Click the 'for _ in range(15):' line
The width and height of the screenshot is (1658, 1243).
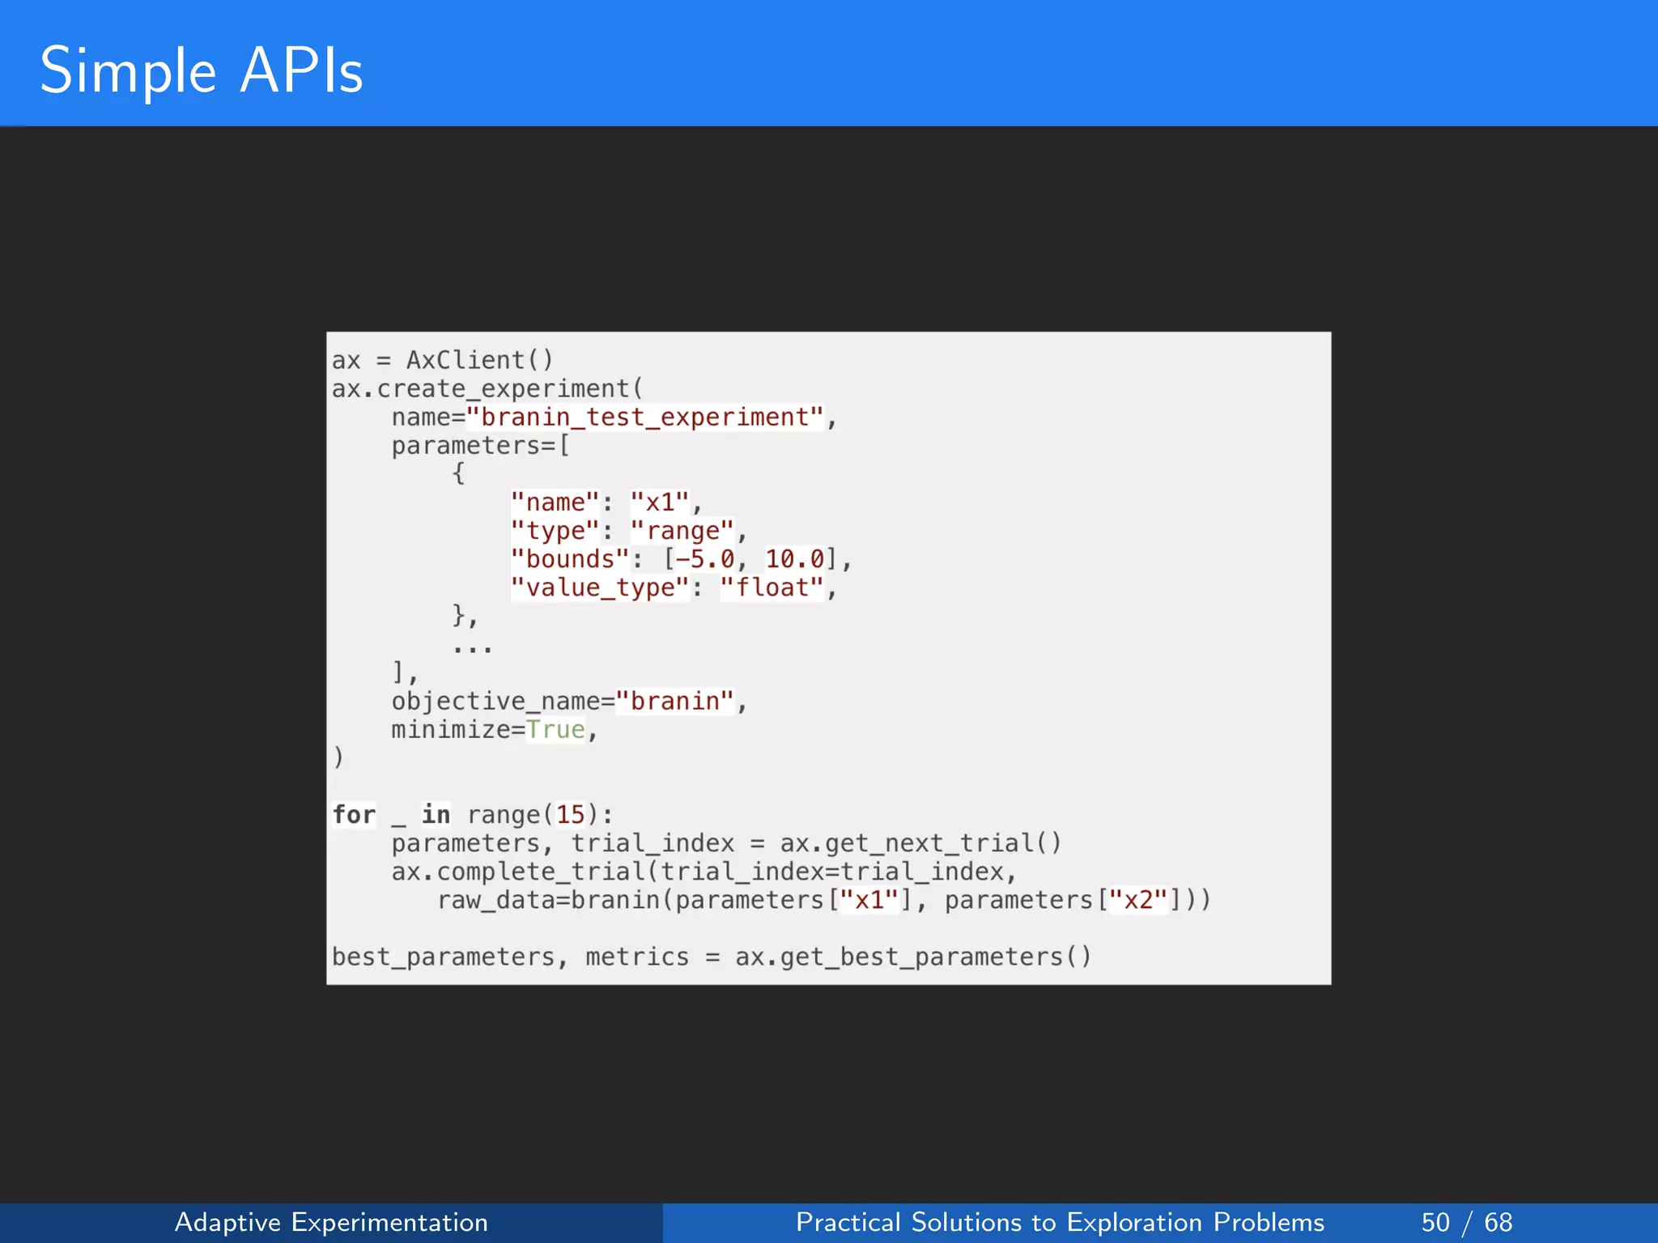(x=473, y=815)
